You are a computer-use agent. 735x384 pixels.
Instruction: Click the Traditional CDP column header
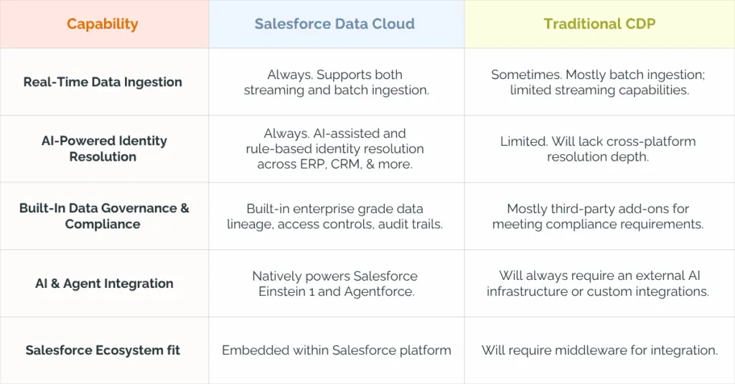[599, 24]
